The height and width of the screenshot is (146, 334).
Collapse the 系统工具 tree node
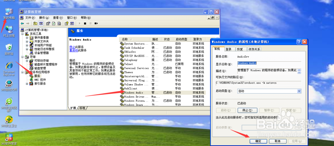tap(22, 34)
